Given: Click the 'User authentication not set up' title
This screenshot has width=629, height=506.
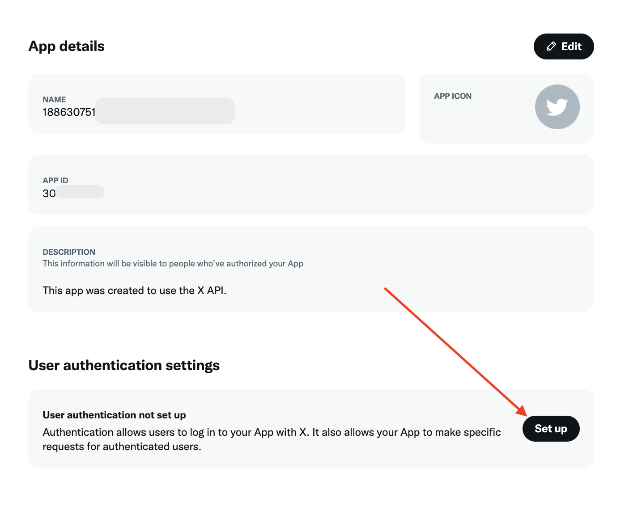Looking at the screenshot, I should tap(114, 415).
